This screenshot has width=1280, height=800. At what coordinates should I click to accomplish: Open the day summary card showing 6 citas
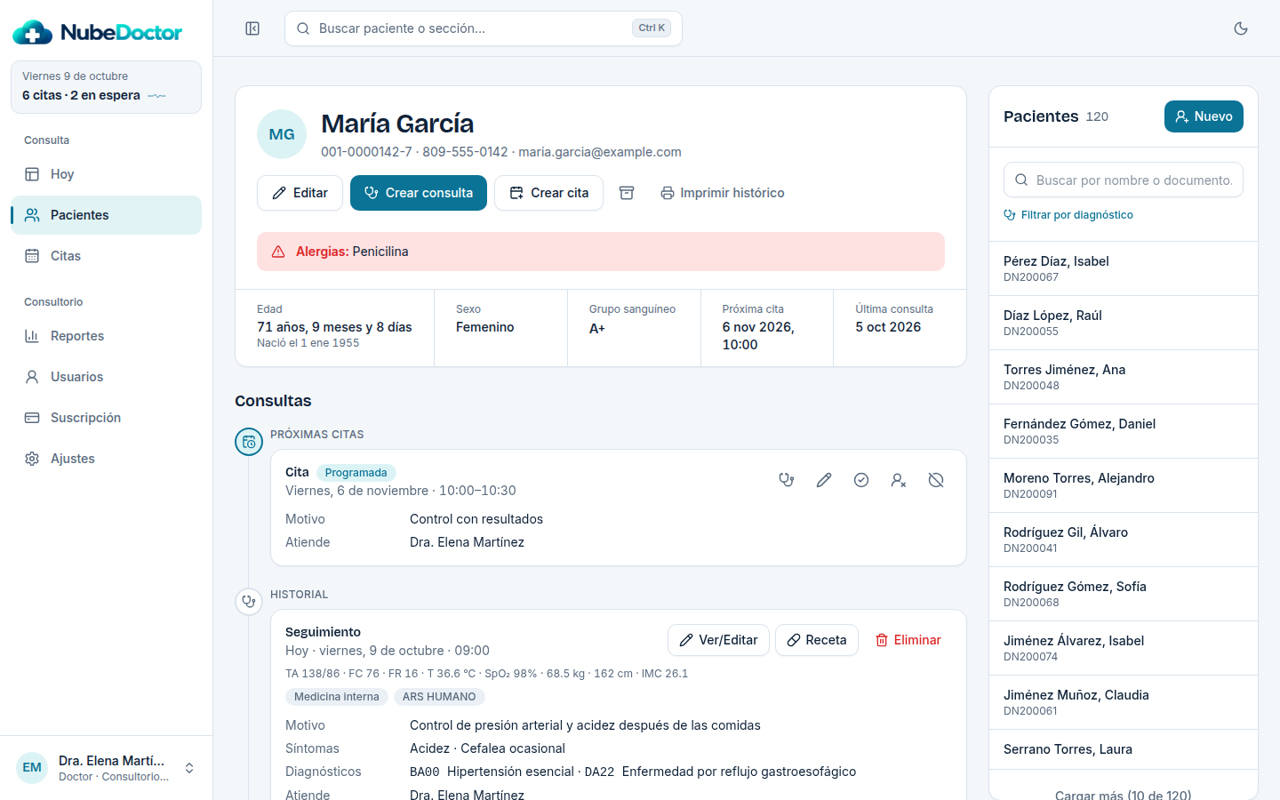[x=107, y=87]
